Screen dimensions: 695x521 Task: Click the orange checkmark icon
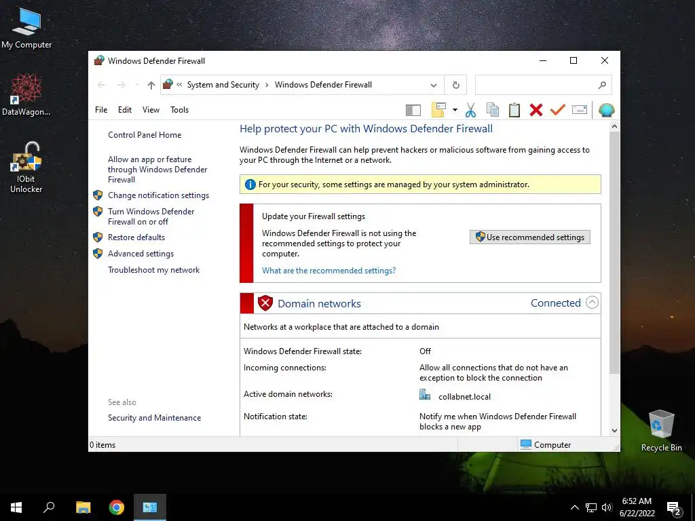tap(558, 109)
